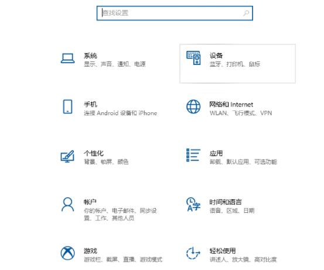Click the Xbox icon for 游戏
The width and height of the screenshot is (324, 270).
[x=67, y=253]
